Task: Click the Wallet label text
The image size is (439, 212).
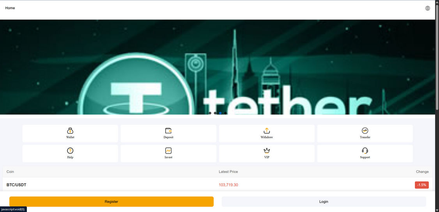Action: point(70,137)
